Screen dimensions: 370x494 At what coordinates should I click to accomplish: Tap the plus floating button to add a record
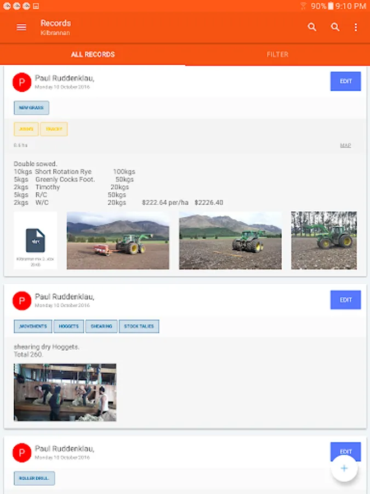(344, 468)
